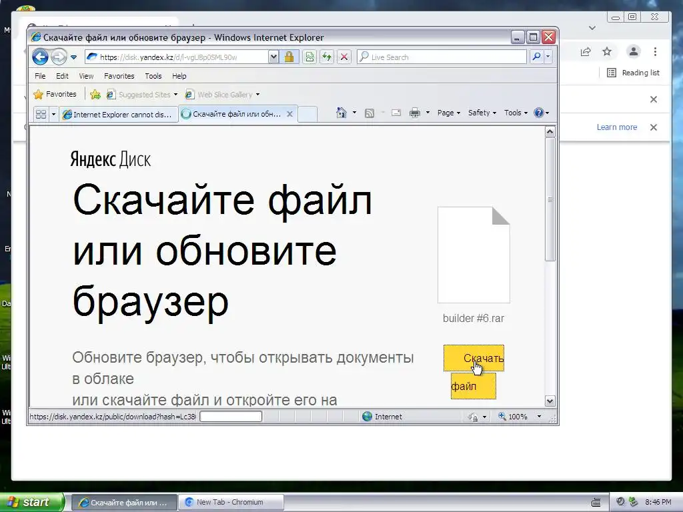Click the IE Forward arrow button
The height and width of the screenshot is (512, 683).
point(59,57)
